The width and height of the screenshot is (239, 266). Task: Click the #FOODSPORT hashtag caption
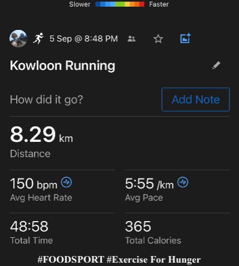[71, 259]
